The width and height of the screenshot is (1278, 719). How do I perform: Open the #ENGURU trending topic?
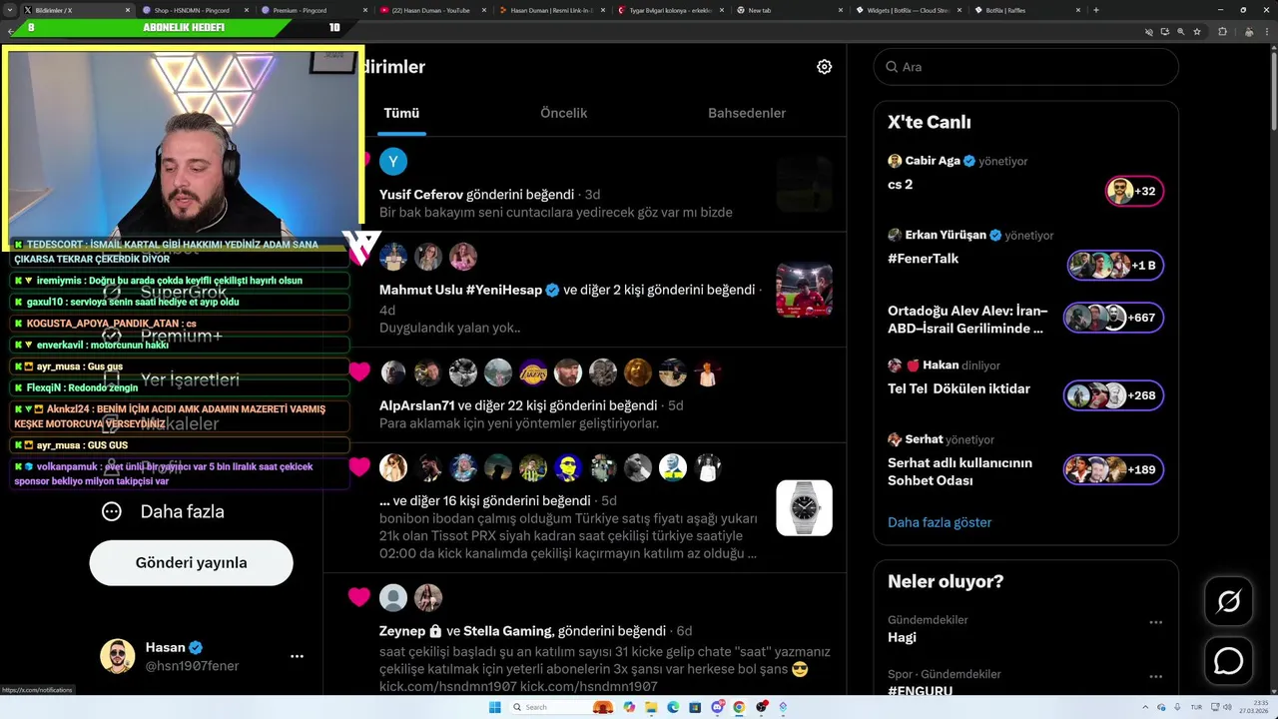(x=920, y=690)
